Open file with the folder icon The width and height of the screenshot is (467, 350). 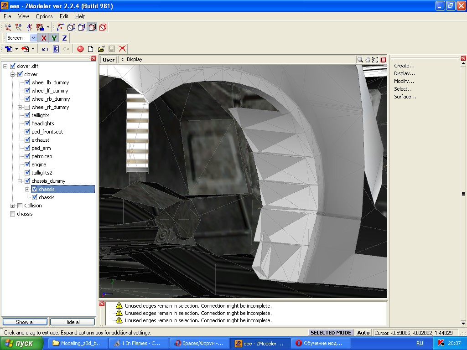[101, 49]
